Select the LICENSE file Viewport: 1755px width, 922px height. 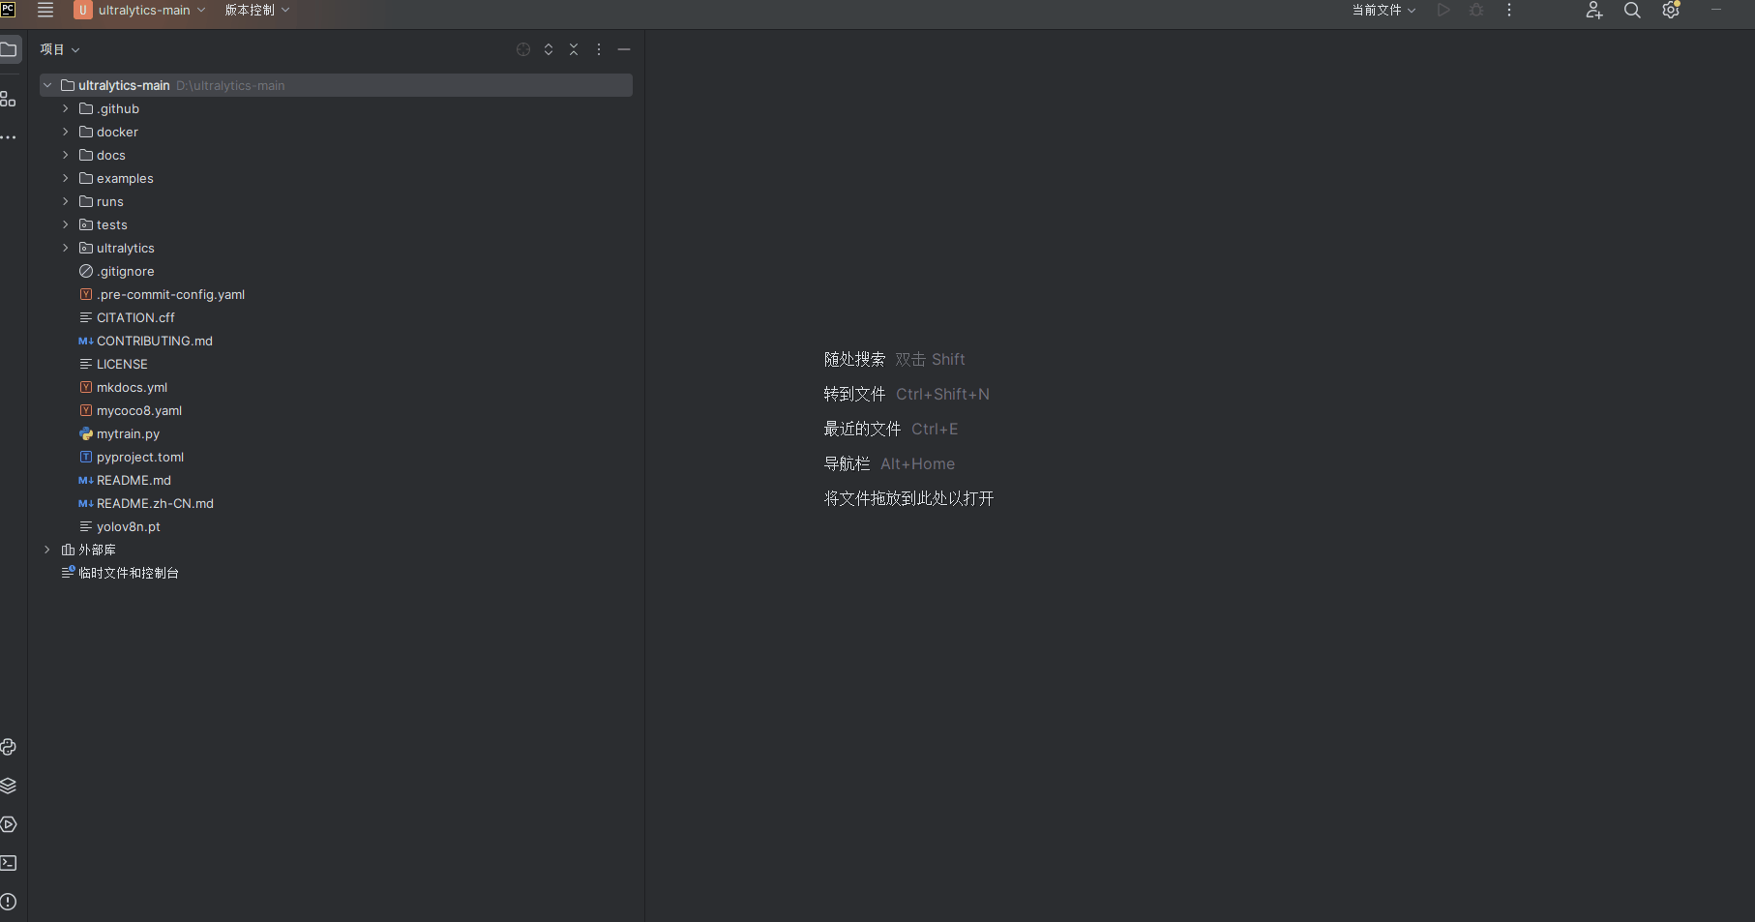coord(122,364)
